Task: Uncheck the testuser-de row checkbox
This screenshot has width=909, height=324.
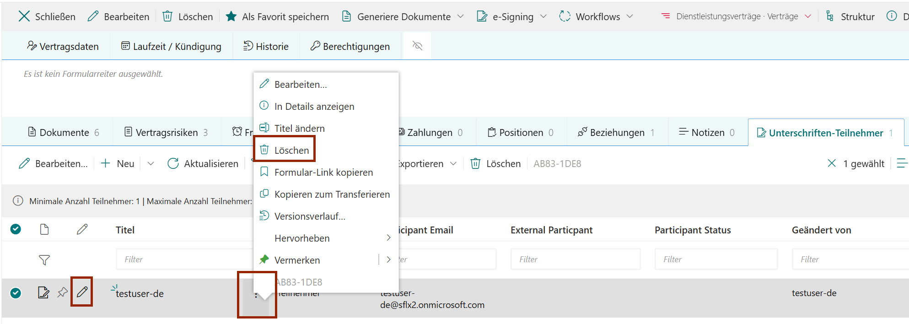Action: coord(16,293)
